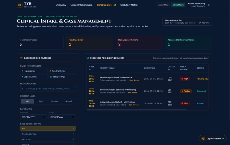Viewport: 230px width, 145px height.
Task: Click Has Notes tag on Retaliatory Eviction row
Action: click(x=134, y=80)
